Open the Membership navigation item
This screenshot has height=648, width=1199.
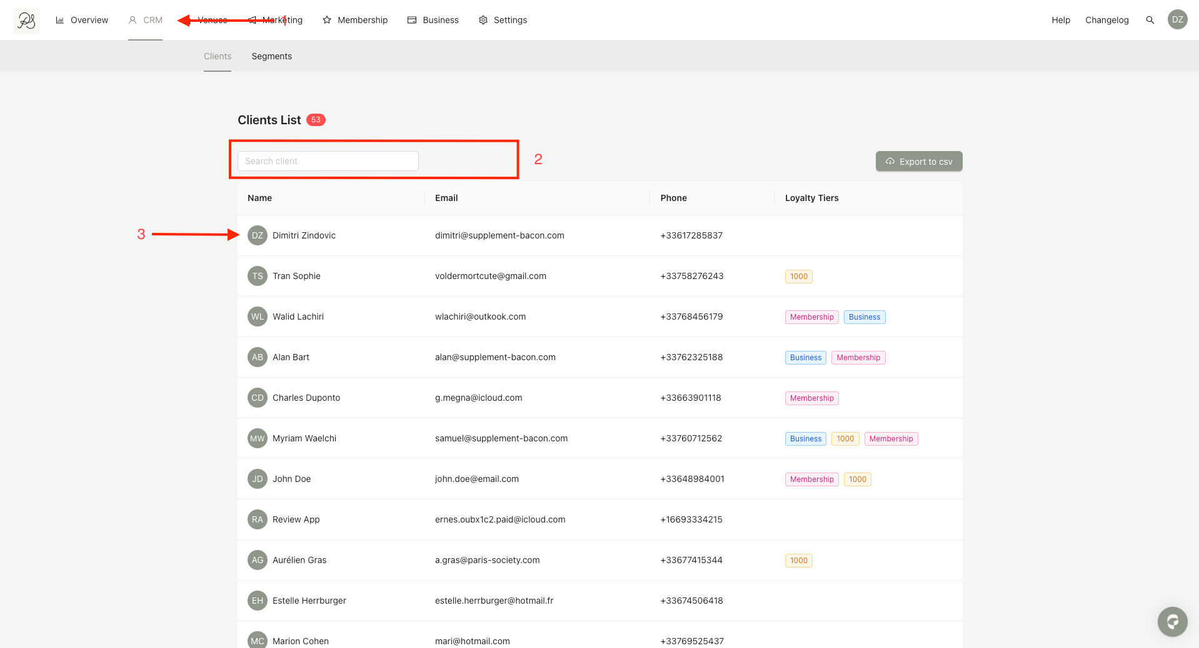pyautogui.click(x=355, y=20)
